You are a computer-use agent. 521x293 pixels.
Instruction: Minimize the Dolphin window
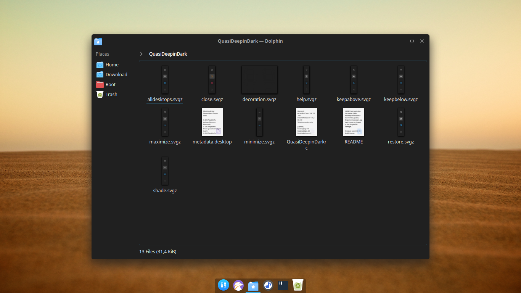coord(402,41)
